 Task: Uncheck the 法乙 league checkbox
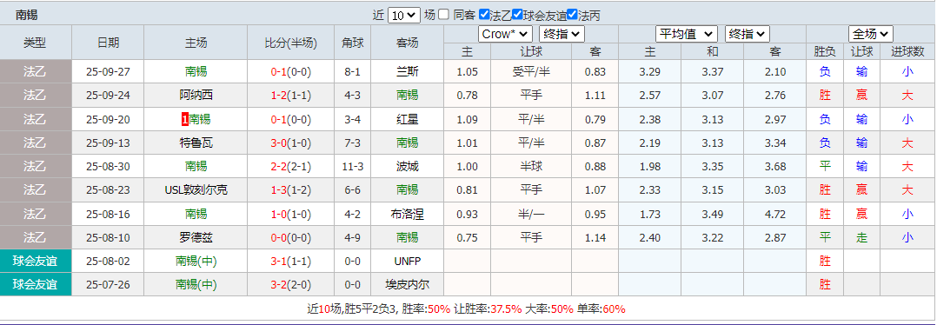tap(485, 14)
